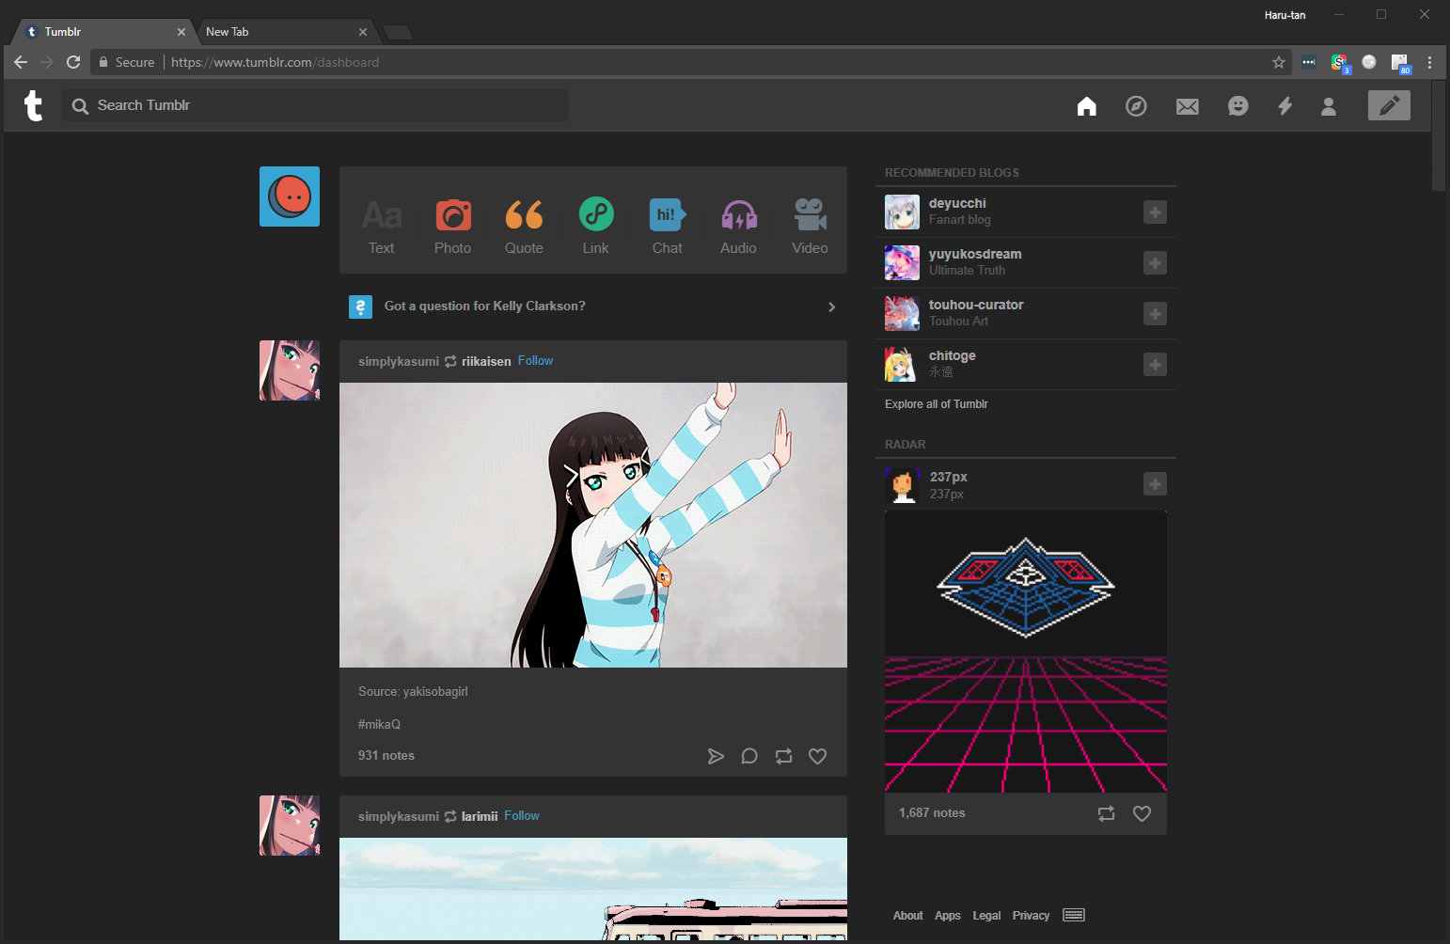
Task: Open the touhou-curator recommended blog
Action: [976, 305]
